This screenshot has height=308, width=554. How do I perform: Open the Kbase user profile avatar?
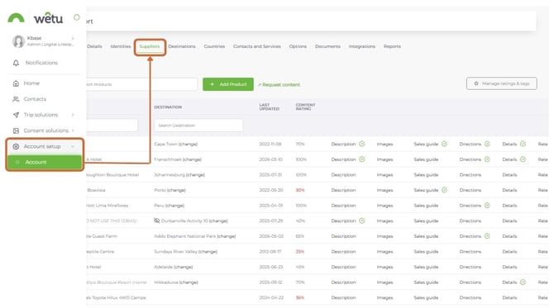click(x=18, y=41)
